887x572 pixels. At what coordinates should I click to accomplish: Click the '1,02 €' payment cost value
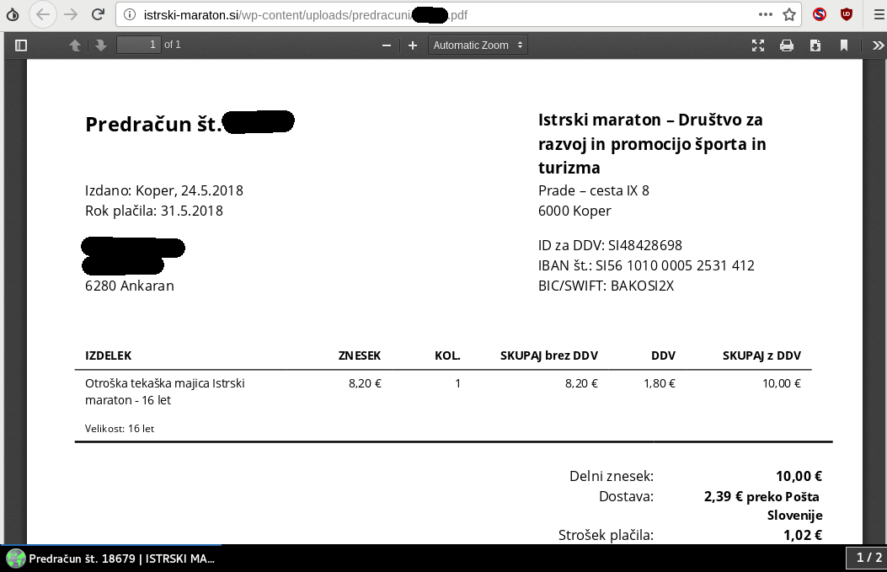pyautogui.click(x=803, y=535)
